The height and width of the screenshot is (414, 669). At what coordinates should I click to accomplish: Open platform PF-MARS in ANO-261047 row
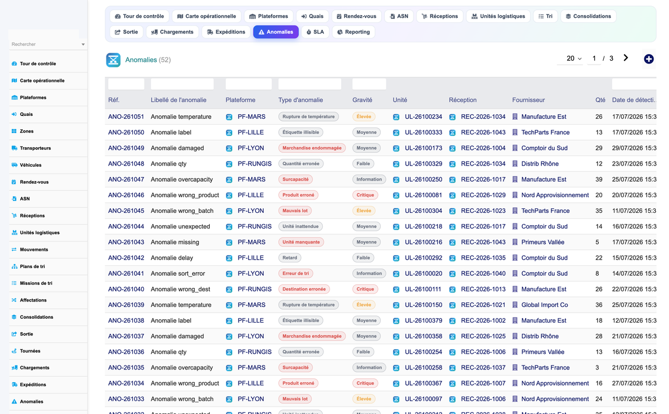point(251,179)
